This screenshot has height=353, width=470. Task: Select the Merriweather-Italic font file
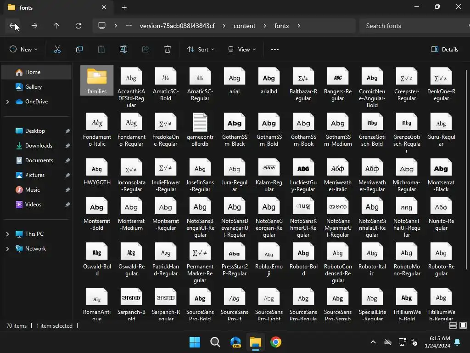[x=338, y=175]
